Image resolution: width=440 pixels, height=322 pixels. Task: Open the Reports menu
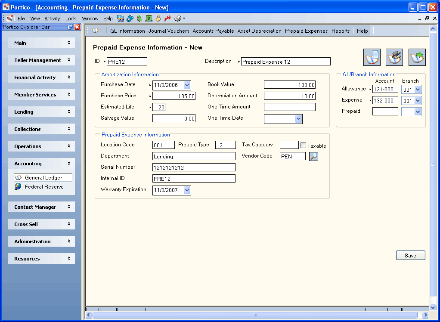click(x=341, y=31)
